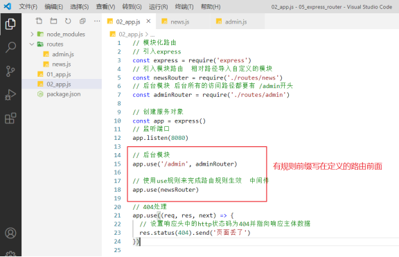This screenshot has width=399, height=257.
Task: Click the app.use('/admin', adminRouter) line
Action: [x=185, y=164]
